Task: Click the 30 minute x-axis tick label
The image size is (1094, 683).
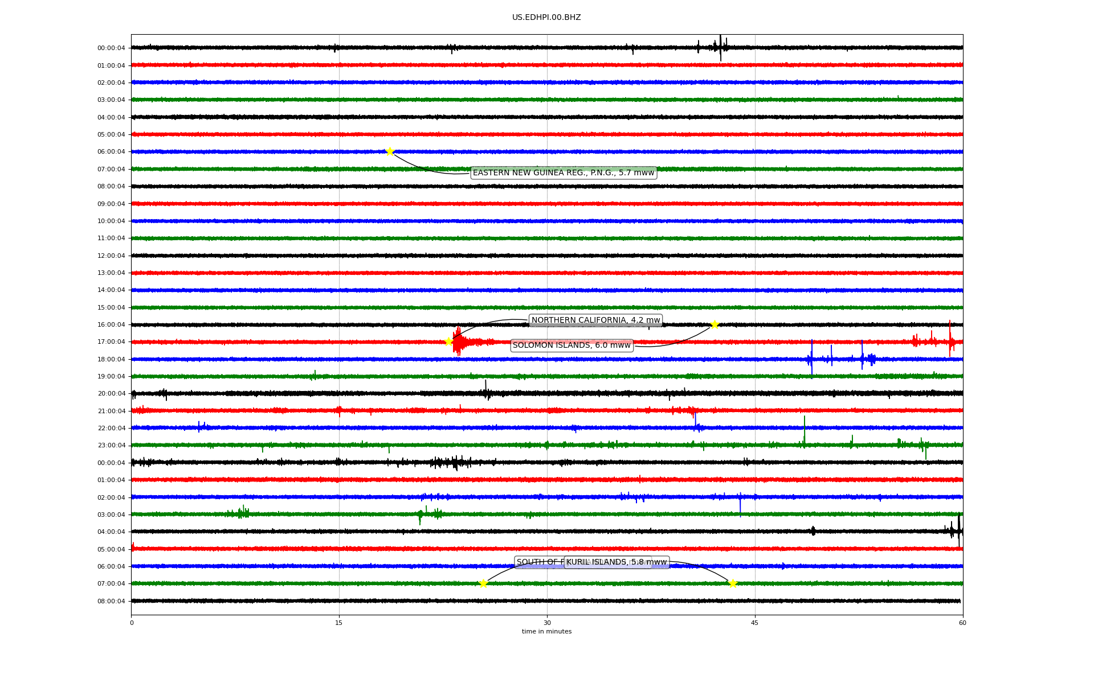Action: [x=547, y=623]
